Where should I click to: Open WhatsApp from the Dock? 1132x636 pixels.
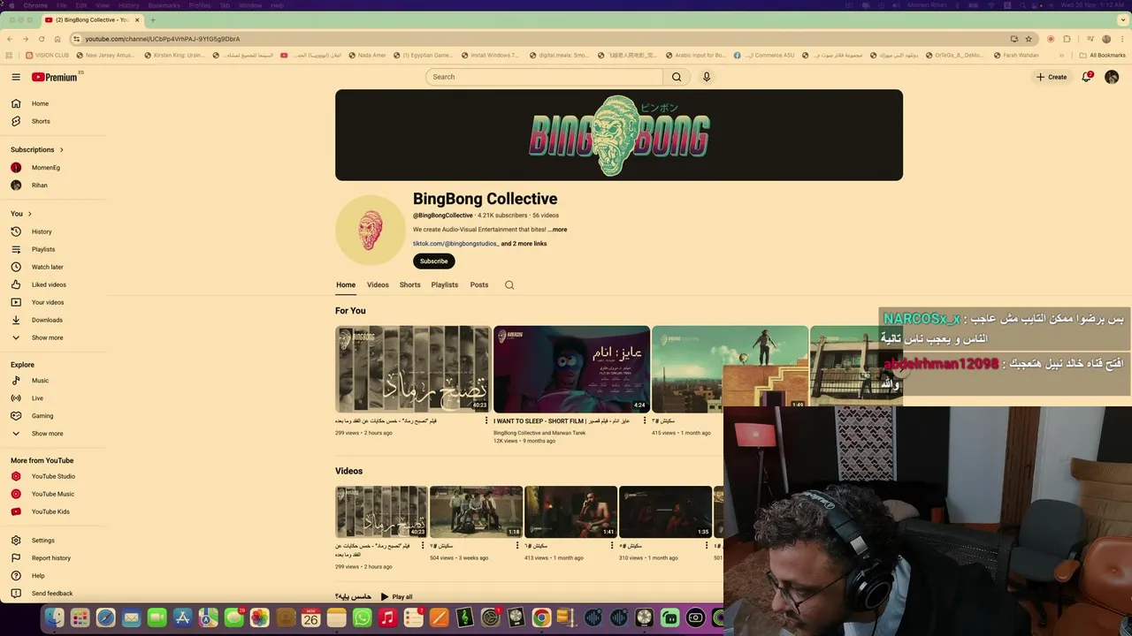(x=362, y=618)
